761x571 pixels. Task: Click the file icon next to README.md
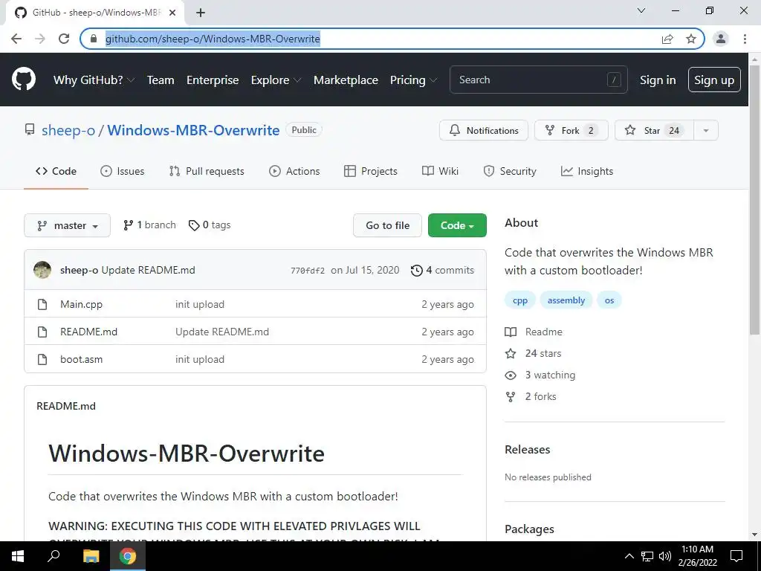[x=42, y=332]
